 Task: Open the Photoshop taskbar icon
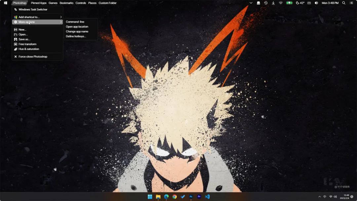[x=191, y=196]
